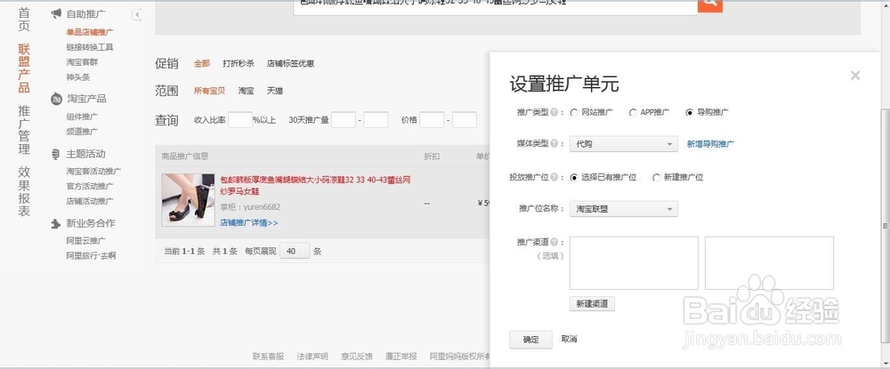Click the help icon next to 推广渠道
The height and width of the screenshot is (369, 890).
tap(554, 243)
